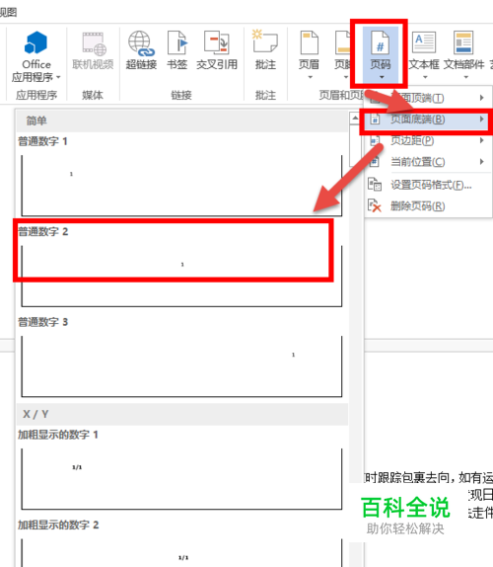Click the 联机视频 online video icon

pyautogui.click(x=93, y=44)
